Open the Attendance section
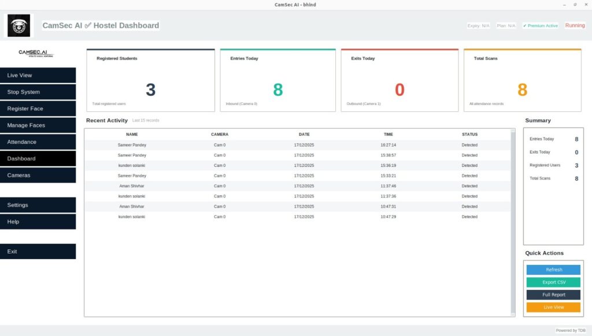Image resolution: width=592 pixels, height=336 pixels. point(38,142)
